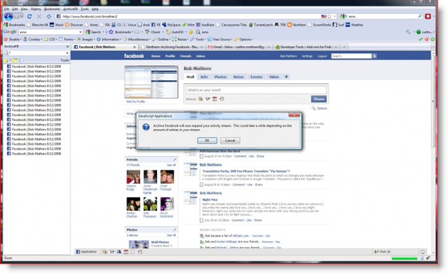This screenshot has height=274, width=448.
Task: Open the Information dropdown
Action: pyautogui.click(x=109, y=39)
